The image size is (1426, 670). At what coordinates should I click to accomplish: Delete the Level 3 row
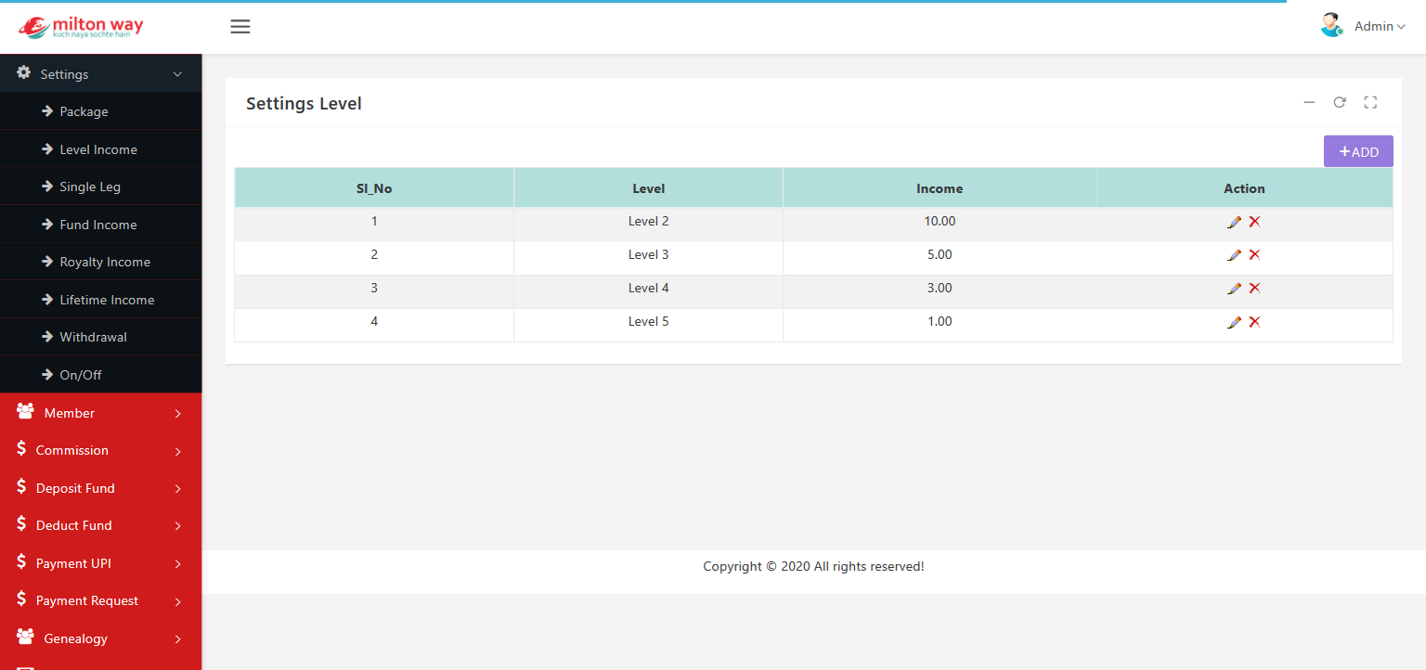pyautogui.click(x=1254, y=255)
